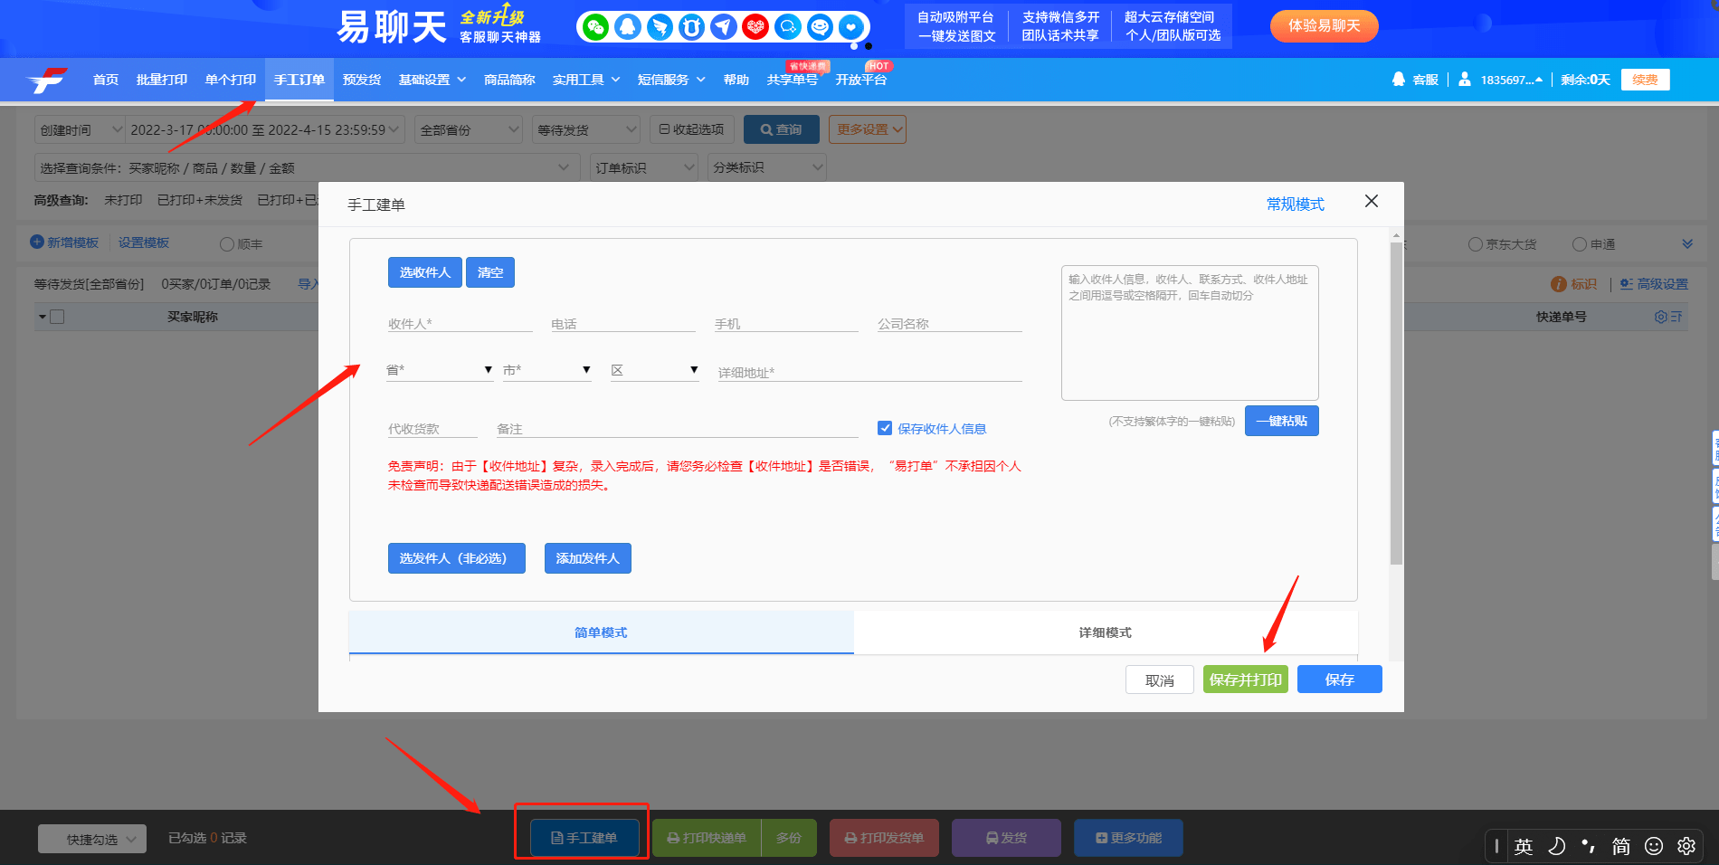
Task: Click the WeChat icon in banner
Action: pos(595,27)
